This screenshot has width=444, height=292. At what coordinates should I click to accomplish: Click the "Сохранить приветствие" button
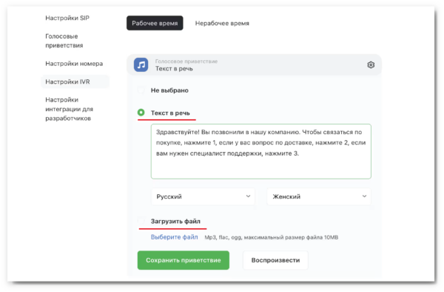184,260
